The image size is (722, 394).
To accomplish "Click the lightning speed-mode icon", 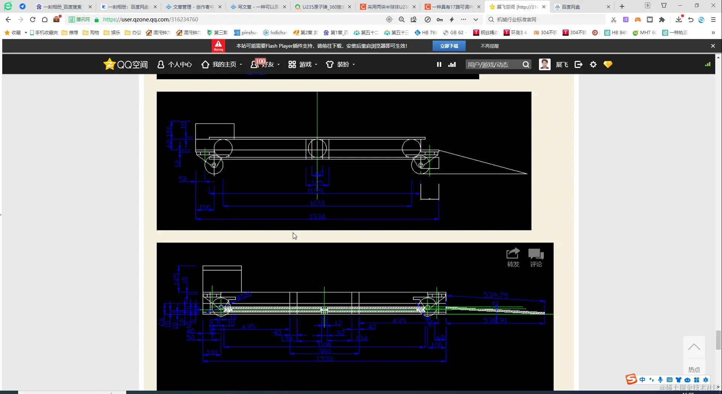I will pos(452,20).
